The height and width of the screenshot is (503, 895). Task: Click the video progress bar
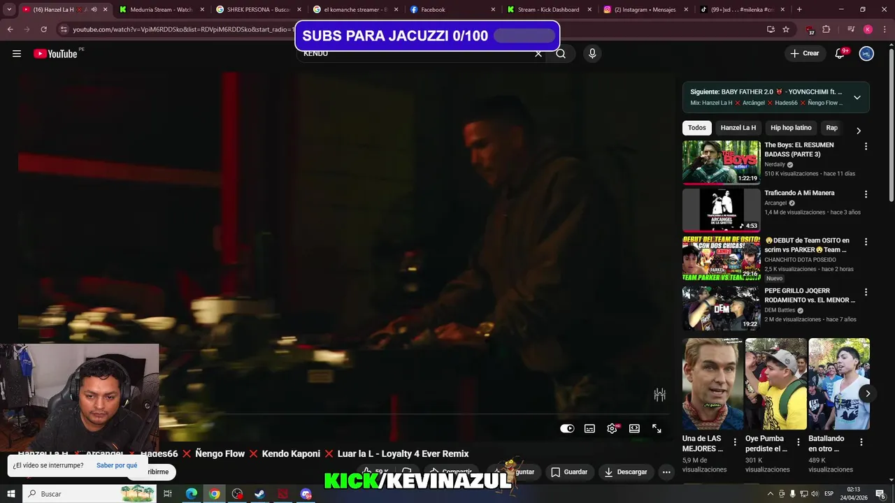[x=343, y=414]
